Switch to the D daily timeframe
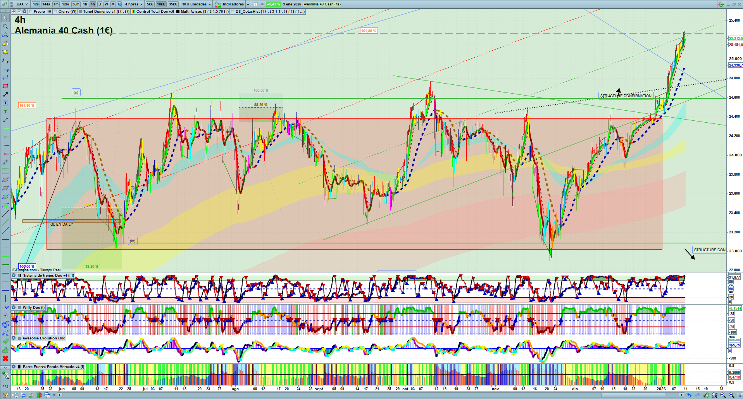This screenshot has width=743, height=399. click(100, 4)
